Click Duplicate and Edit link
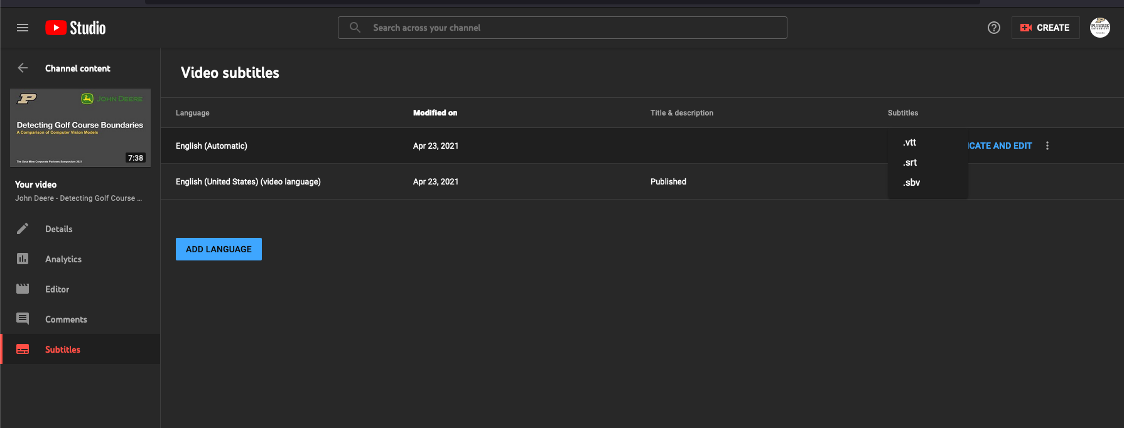Viewport: 1124px width, 428px height. [1000, 146]
